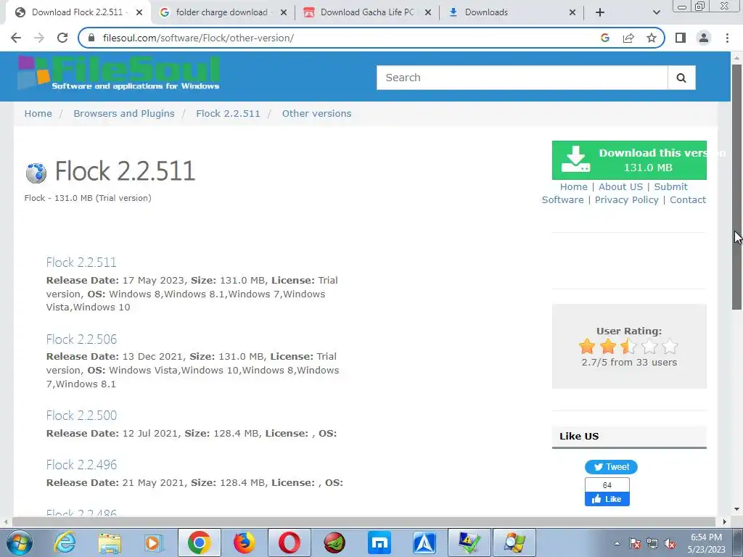Open About US link
The image size is (743, 557).
point(620,186)
